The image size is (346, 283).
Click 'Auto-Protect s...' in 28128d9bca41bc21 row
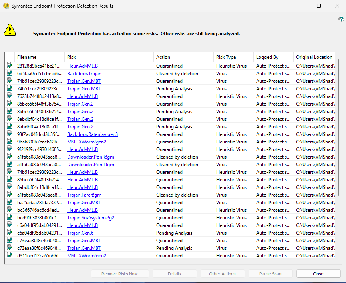tap(273, 66)
